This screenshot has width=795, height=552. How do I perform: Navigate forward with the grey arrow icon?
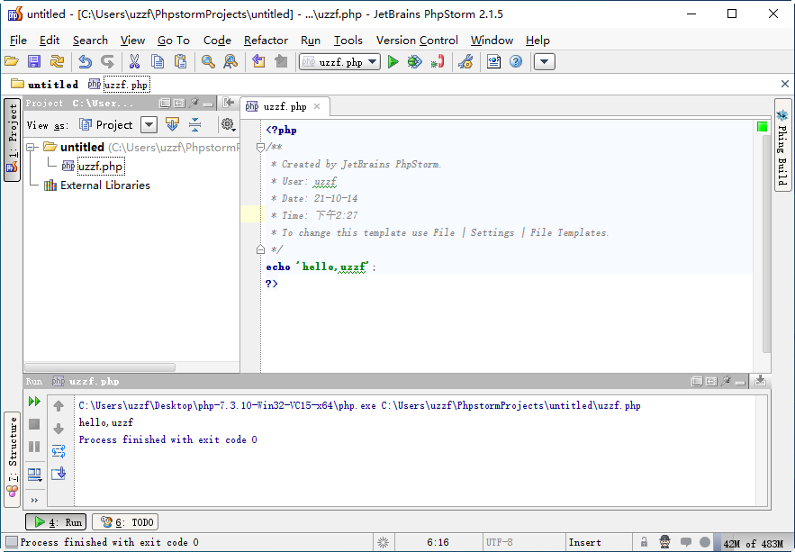pos(281,62)
